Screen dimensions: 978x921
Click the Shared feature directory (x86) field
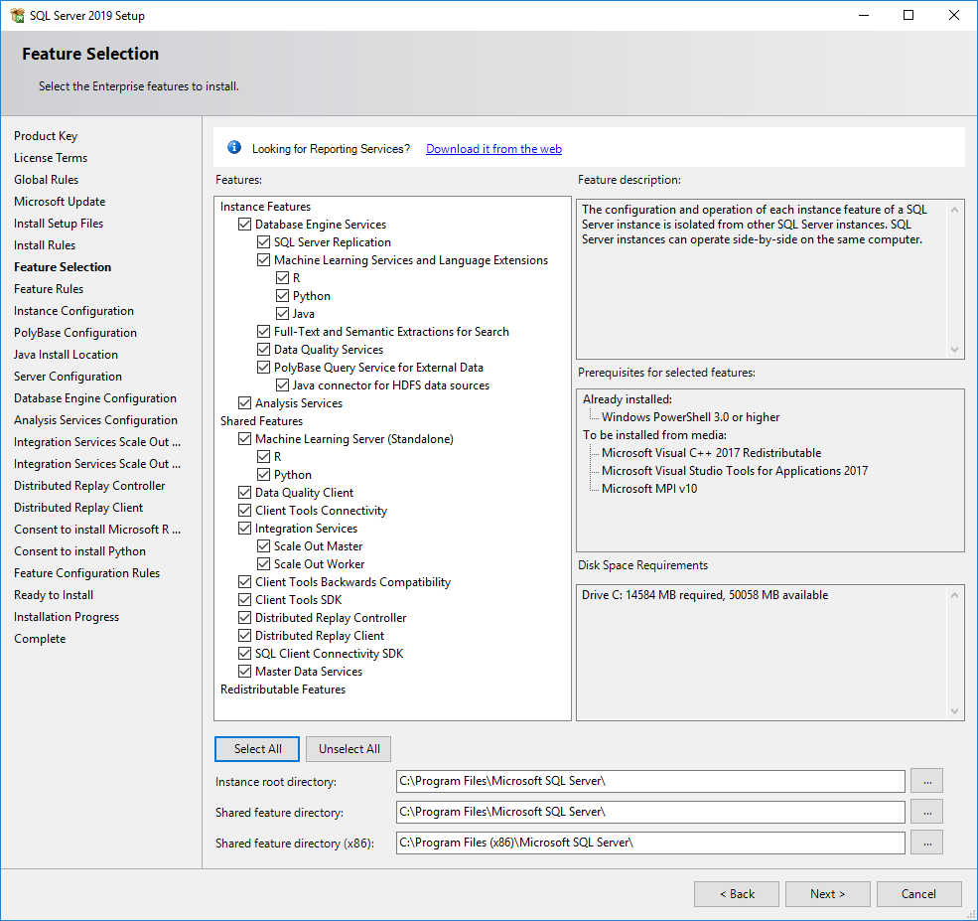(650, 843)
